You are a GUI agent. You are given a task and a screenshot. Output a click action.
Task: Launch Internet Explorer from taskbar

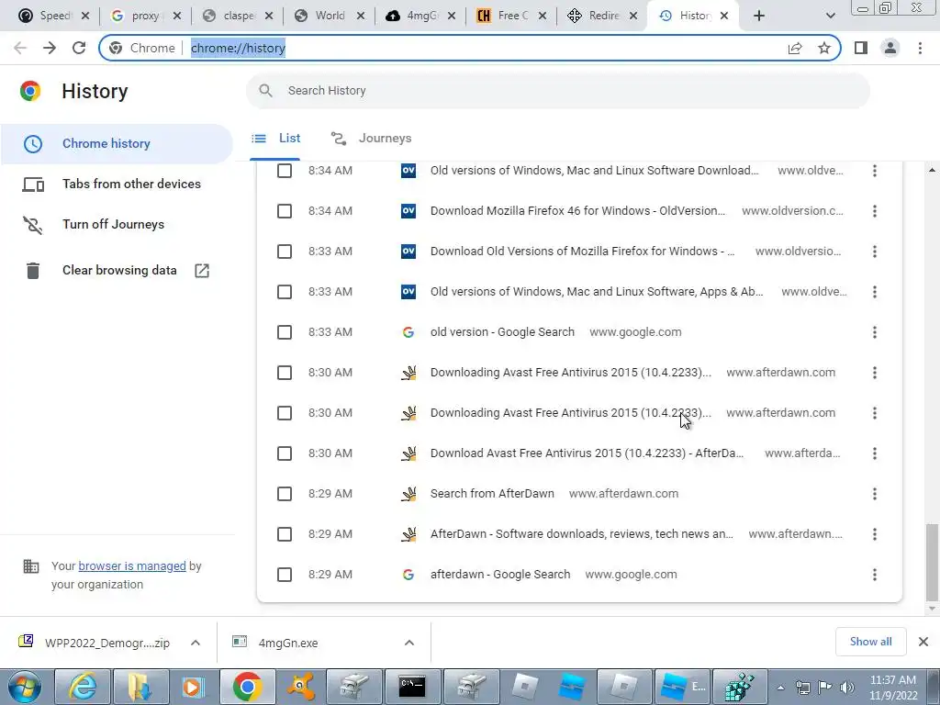tap(82, 687)
